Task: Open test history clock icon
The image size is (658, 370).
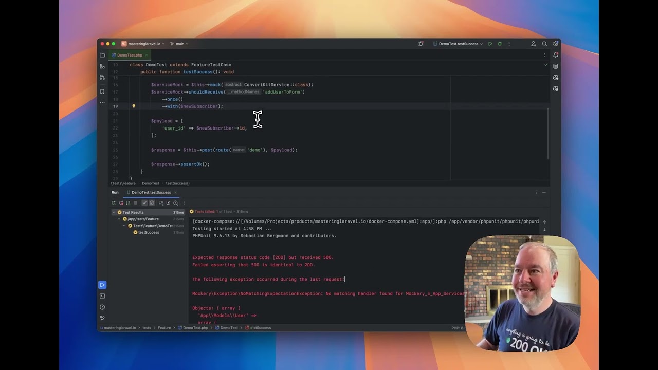Action: (x=175, y=203)
